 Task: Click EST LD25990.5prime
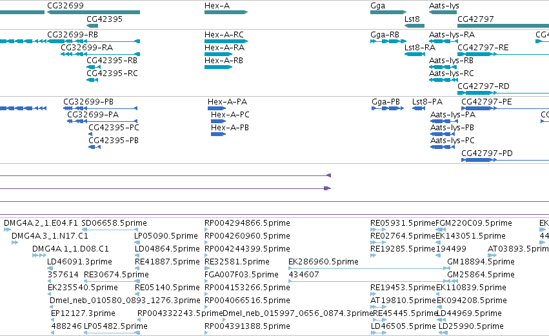[x=471, y=326]
